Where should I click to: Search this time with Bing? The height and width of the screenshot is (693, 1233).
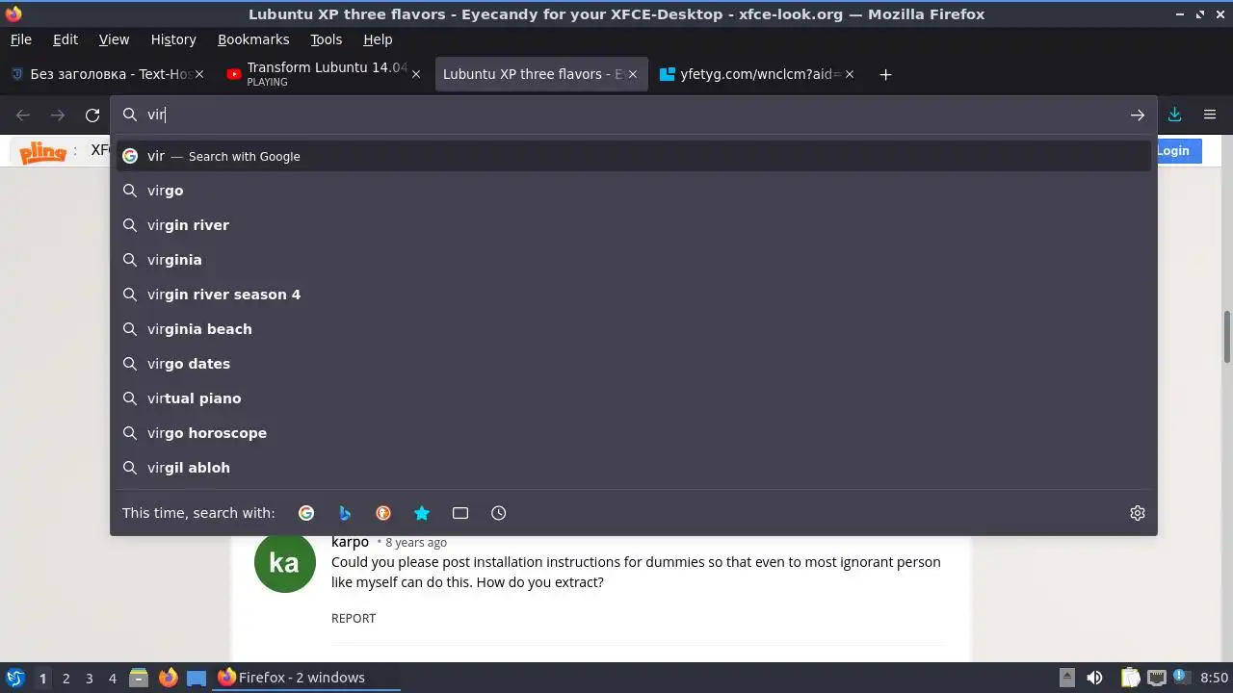[345, 513]
